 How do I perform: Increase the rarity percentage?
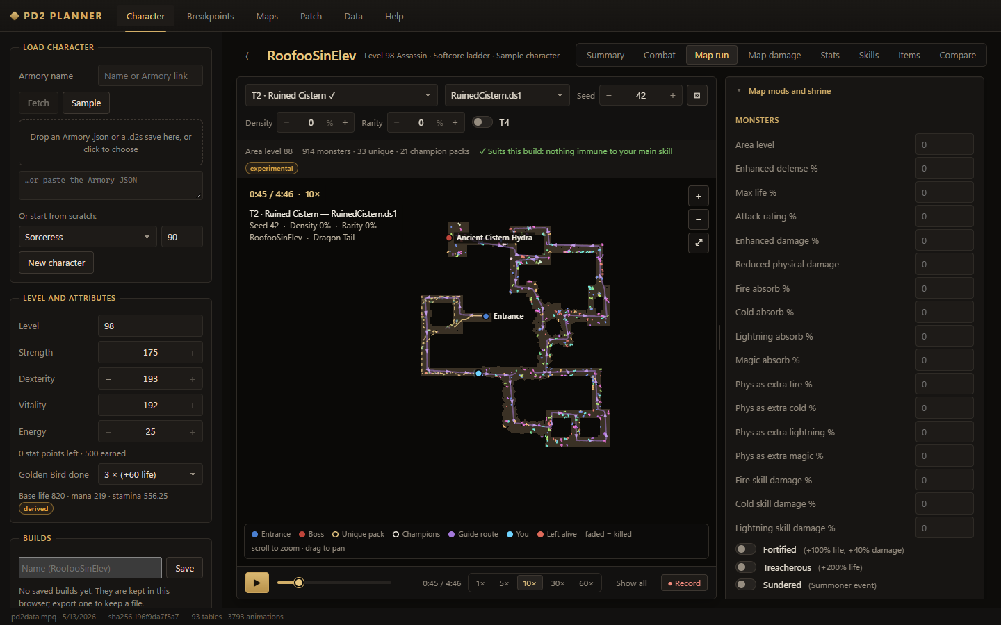click(455, 123)
